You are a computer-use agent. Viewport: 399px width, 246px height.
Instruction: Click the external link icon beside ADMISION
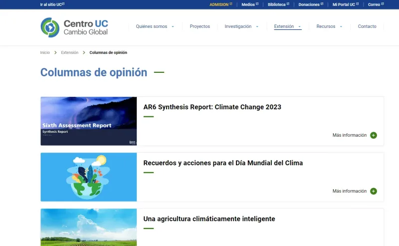tap(231, 4)
